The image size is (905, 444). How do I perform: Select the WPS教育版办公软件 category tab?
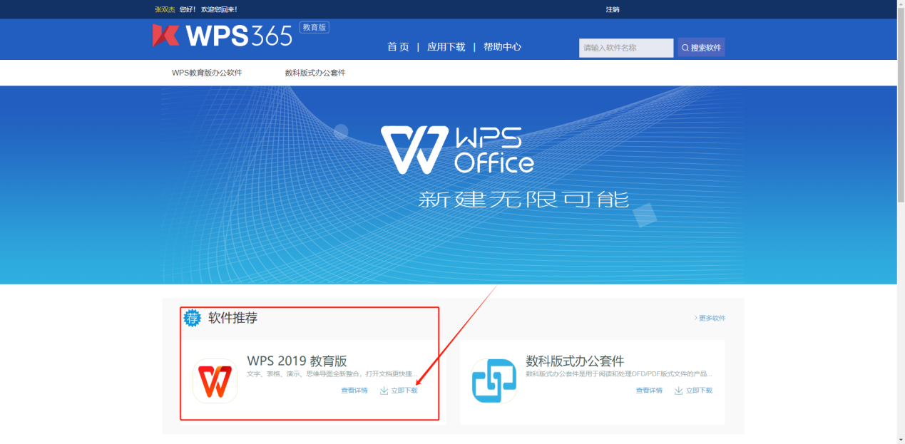coord(207,73)
